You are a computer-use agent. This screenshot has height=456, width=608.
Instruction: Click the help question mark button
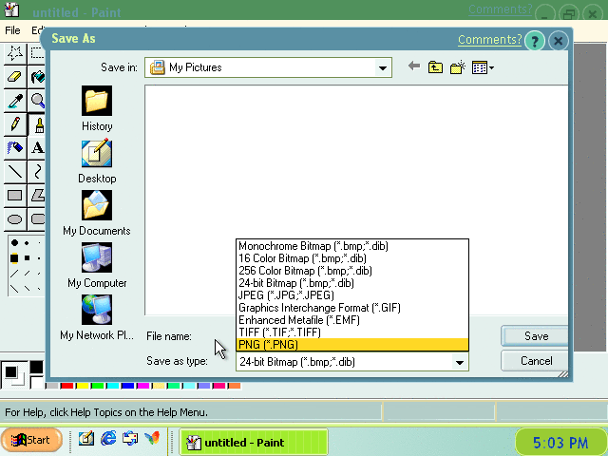click(x=535, y=41)
